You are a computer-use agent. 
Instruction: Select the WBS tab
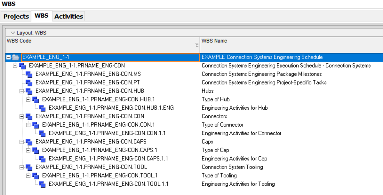[x=41, y=16]
